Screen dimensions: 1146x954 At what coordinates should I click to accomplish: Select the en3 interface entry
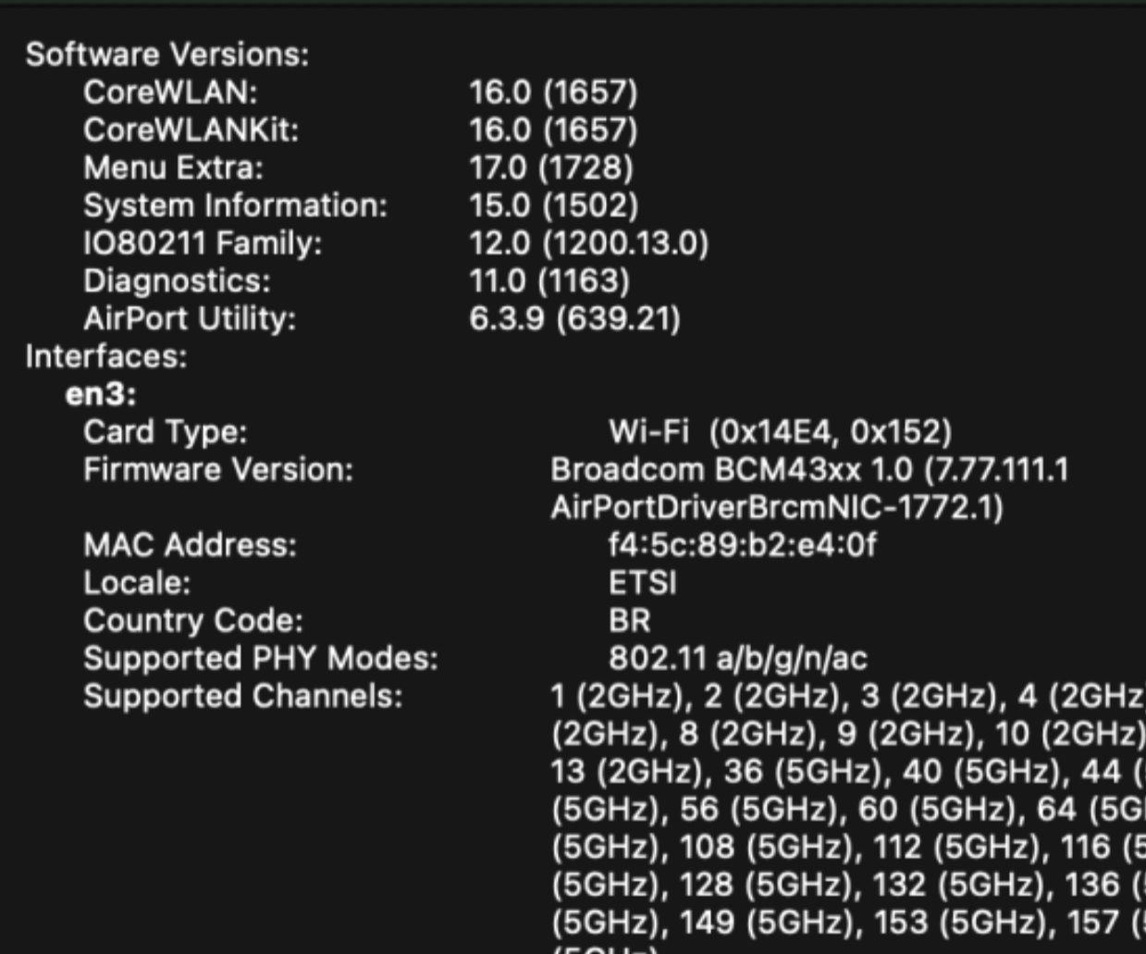tap(101, 395)
